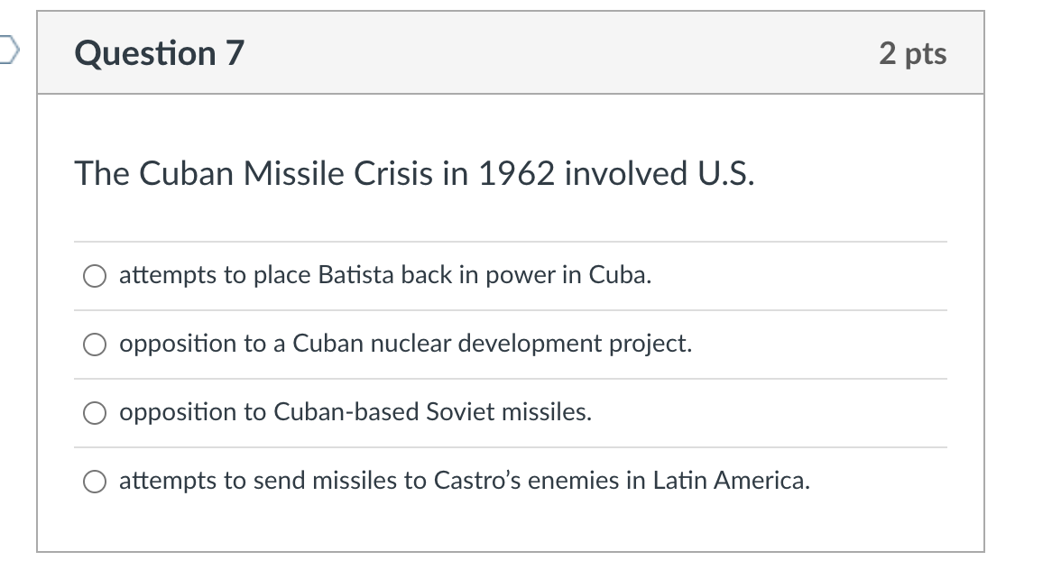Screen dimensions: 1052x579
Task: Select the Batista back in power radio button
Action: (x=95, y=276)
